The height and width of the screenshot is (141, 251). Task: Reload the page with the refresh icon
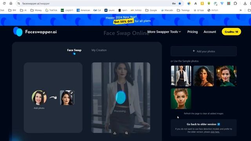pyautogui.click(x=4, y=4)
